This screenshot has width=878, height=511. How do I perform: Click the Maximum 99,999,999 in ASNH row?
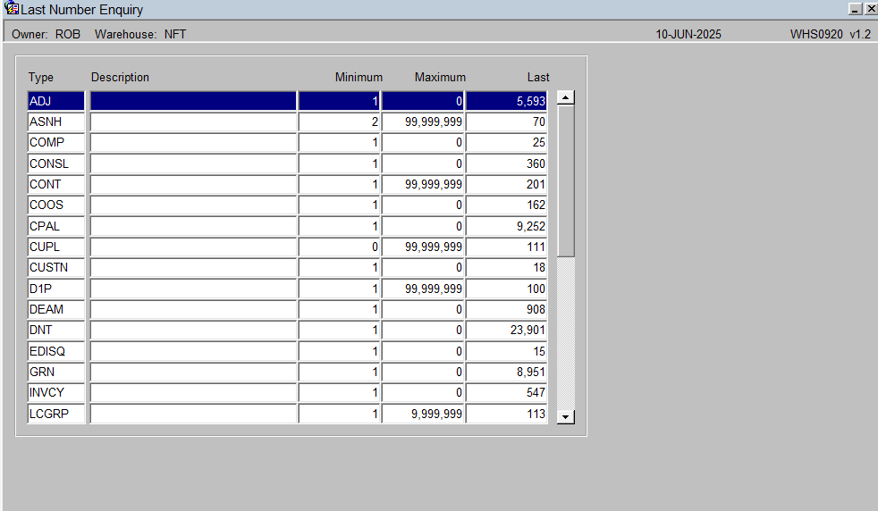(x=423, y=122)
